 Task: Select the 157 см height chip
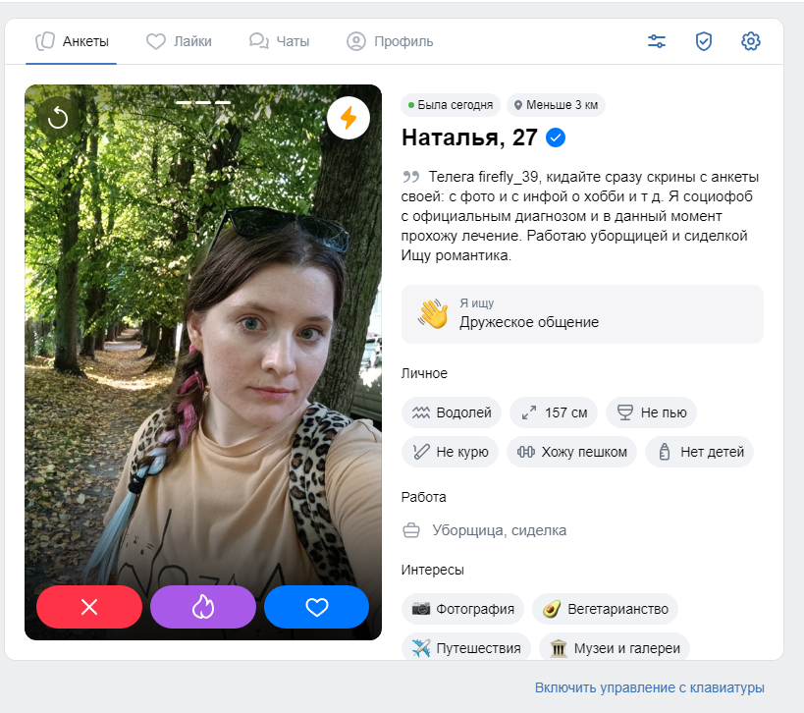[554, 412]
